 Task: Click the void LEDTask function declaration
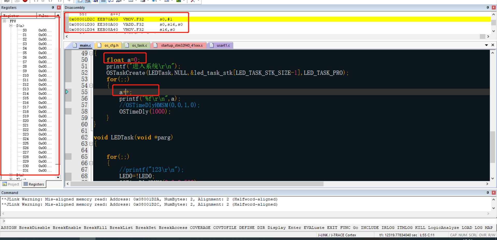[133, 137]
